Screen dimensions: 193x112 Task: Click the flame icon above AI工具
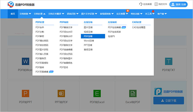(x=153, y=11)
